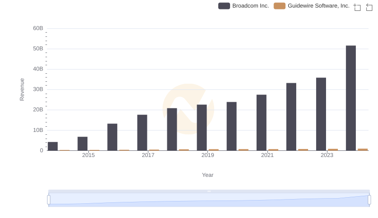Click the Broadcom dark legend swatch
This screenshot has height=218, width=378.
pyautogui.click(x=224, y=6)
